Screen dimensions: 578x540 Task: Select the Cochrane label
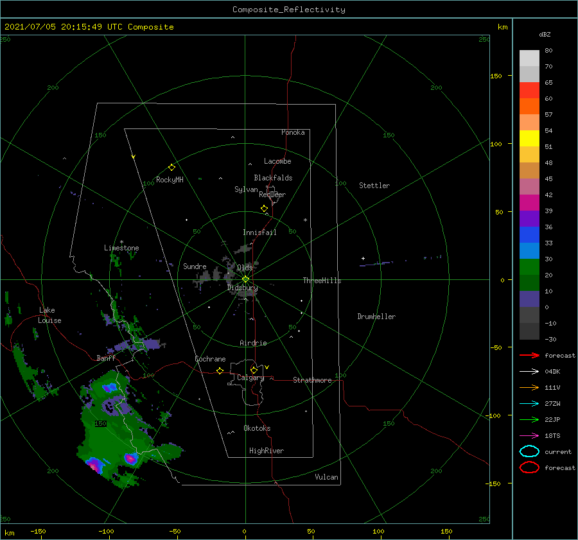pos(210,359)
